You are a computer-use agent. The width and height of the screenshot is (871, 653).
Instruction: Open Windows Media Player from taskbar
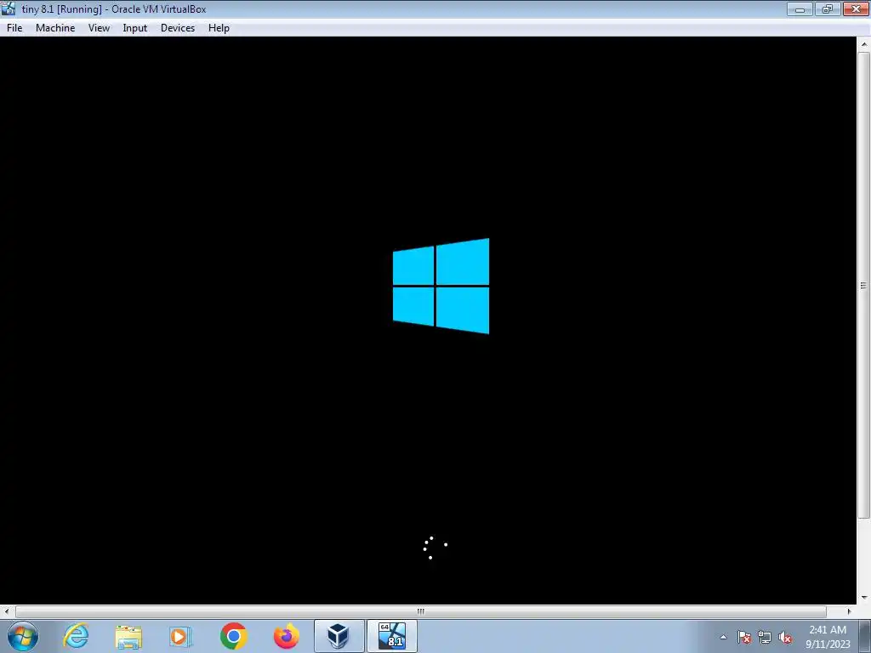click(x=180, y=636)
